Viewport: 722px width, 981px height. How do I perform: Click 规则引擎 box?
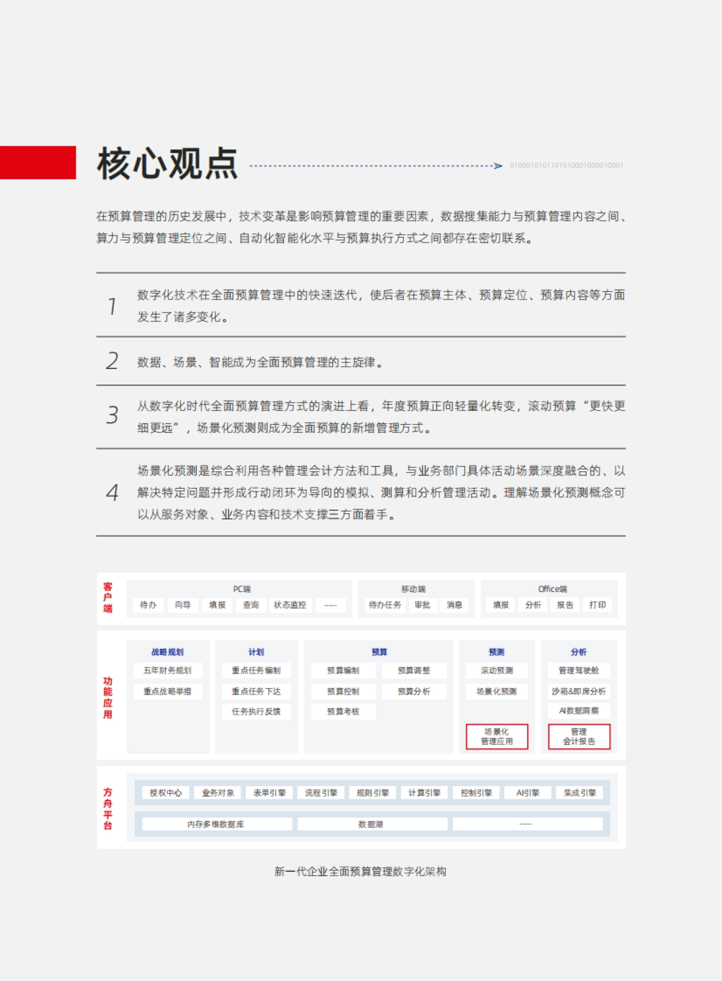pyautogui.click(x=373, y=793)
